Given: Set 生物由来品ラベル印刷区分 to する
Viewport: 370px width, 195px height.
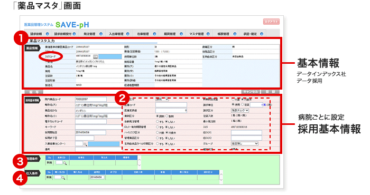Looking at the screenshot, I should (158, 144).
